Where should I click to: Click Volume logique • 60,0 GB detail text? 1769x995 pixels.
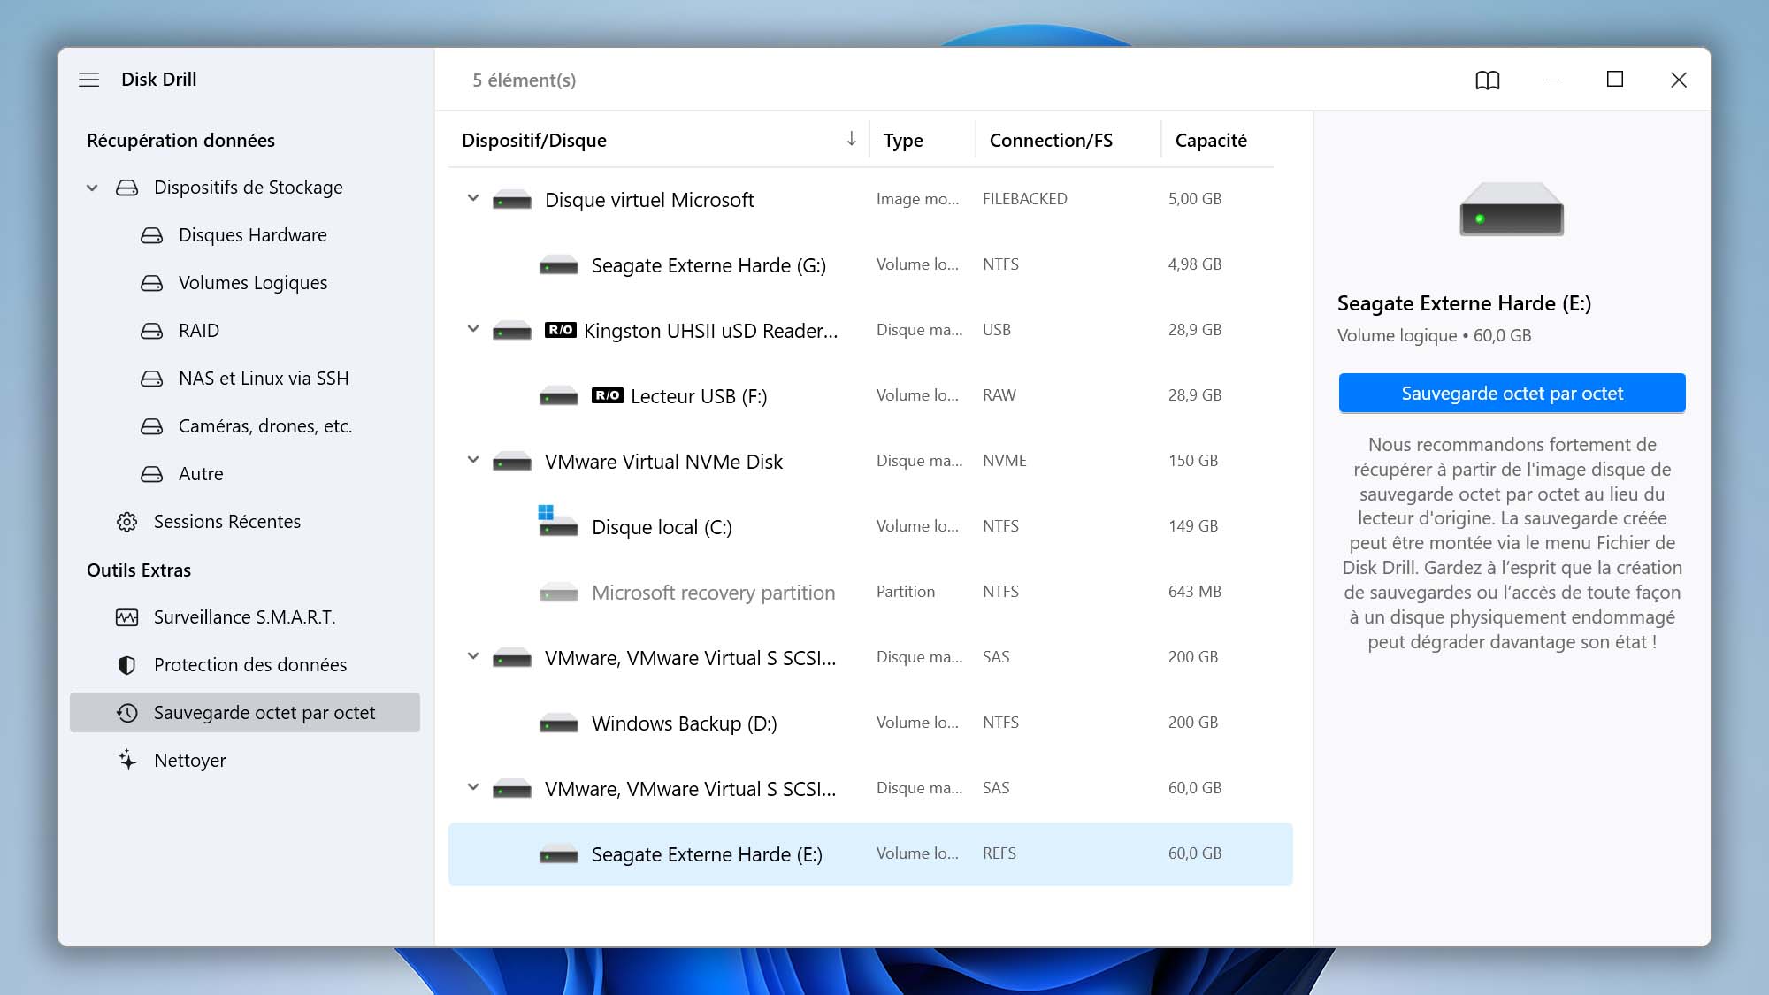1435,335
